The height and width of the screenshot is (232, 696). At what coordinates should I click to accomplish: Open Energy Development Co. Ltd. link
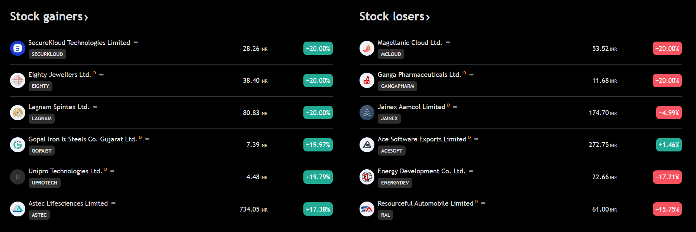click(421, 171)
